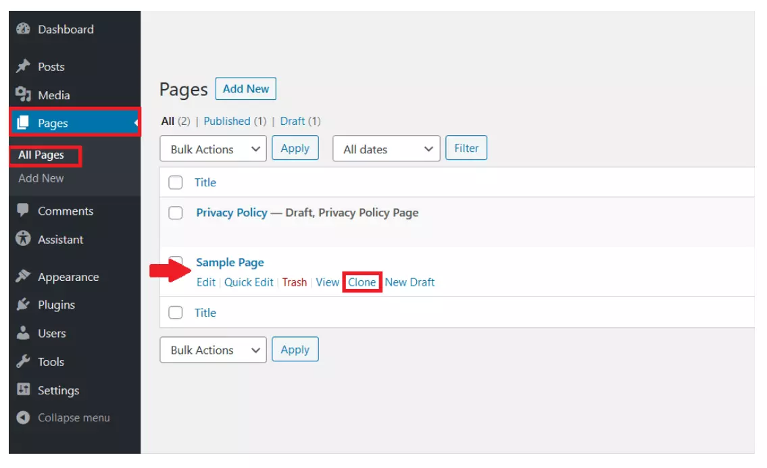Image resolution: width=767 pixels, height=468 pixels.
Task: Click the Assistant accessibility icon
Action: (23, 238)
